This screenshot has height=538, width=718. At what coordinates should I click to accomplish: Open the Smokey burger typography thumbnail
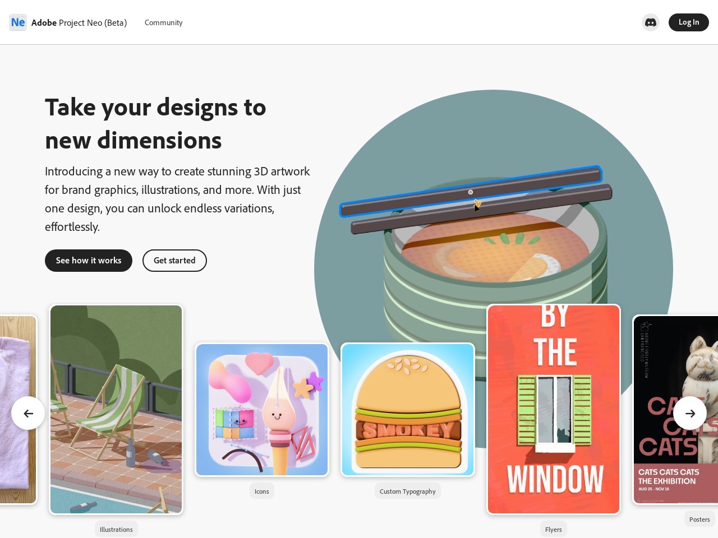(408, 410)
